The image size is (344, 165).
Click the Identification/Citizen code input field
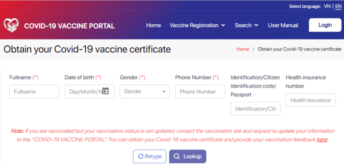pos(255,109)
